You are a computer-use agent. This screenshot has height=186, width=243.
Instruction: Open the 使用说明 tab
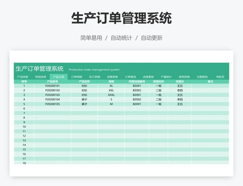pyautogui.click(x=184, y=77)
